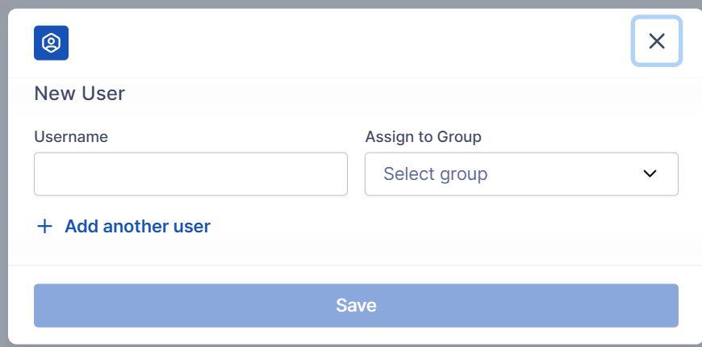The width and height of the screenshot is (702, 347).
Task: Focus the Username input field
Action: [x=190, y=174]
